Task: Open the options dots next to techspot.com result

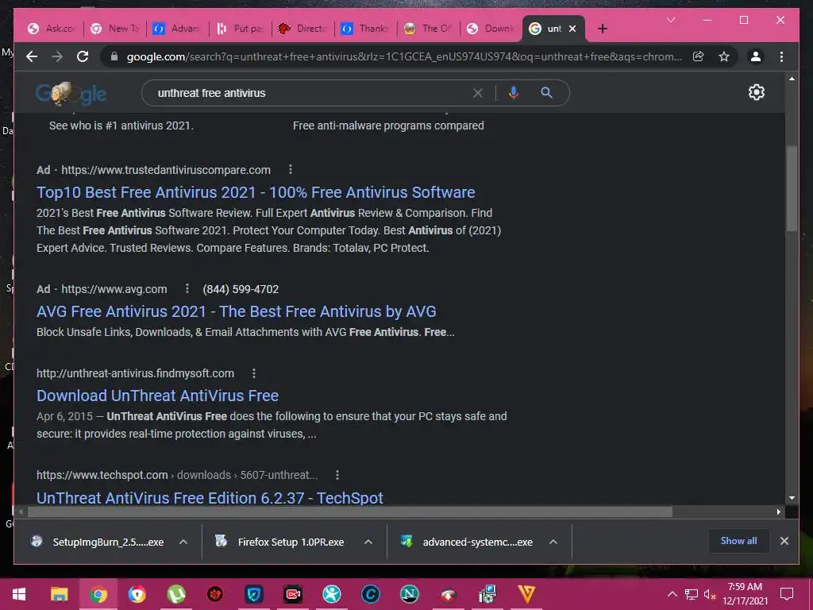Action: 337,475
